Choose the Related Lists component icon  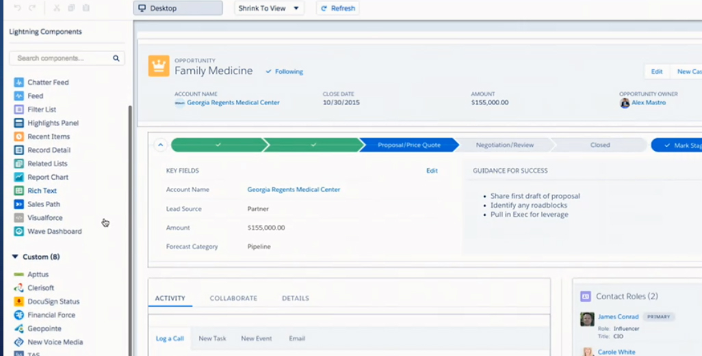tap(18, 164)
